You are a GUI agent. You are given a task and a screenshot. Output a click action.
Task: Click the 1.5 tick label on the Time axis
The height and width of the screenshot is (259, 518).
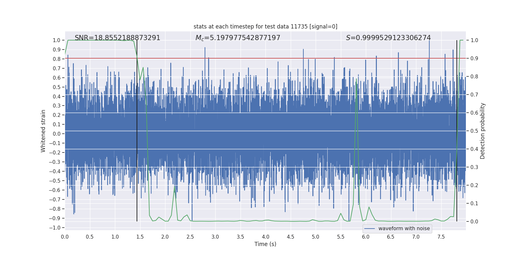(x=140, y=237)
